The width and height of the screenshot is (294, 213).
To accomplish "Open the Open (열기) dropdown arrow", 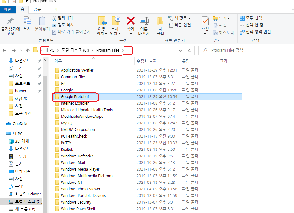I will pos(229,19).
